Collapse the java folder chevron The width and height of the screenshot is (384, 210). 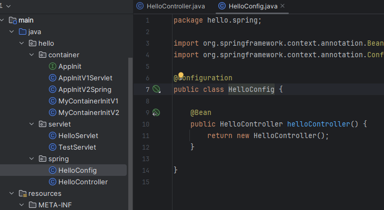coord(12,31)
